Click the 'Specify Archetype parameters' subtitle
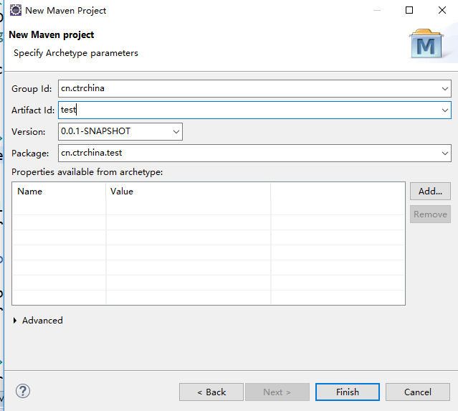The height and width of the screenshot is (411, 458). click(x=76, y=53)
